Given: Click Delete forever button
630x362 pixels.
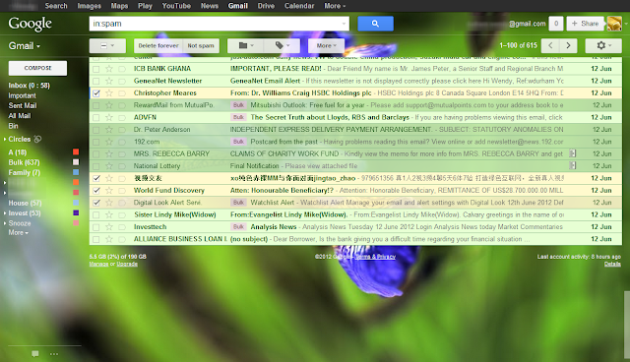Looking at the screenshot, I should [x=158, y=46].
